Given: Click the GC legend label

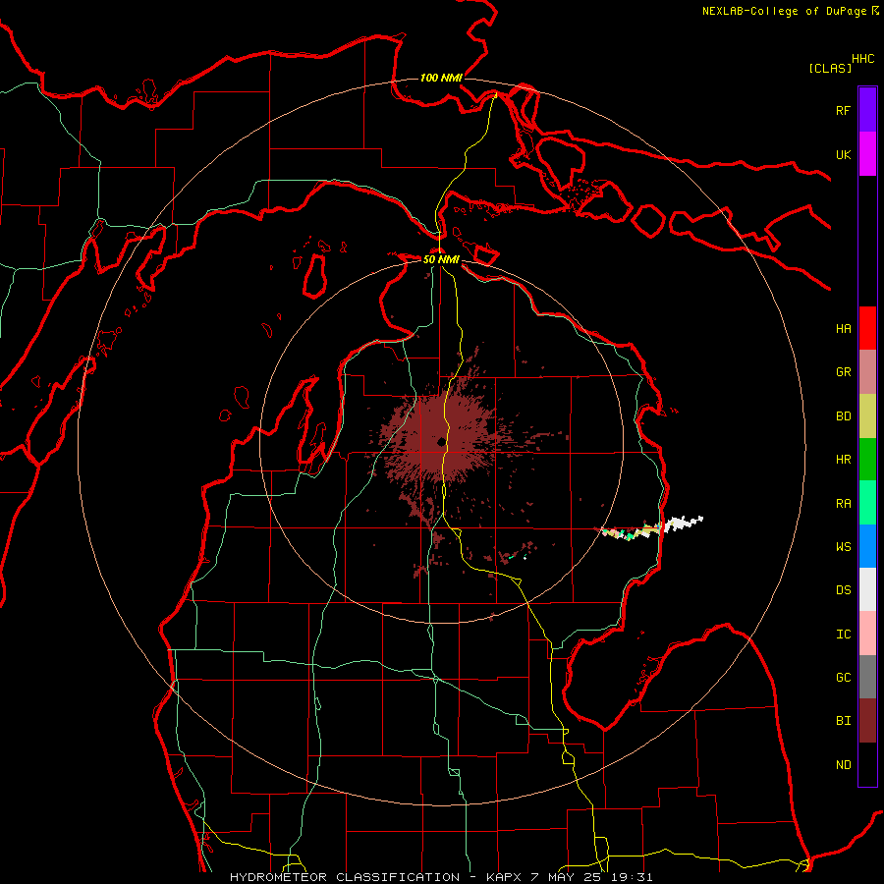Looking at the screenshot, I should click(843, 677).
